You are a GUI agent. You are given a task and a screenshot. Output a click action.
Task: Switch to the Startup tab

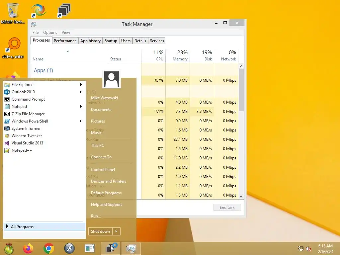tap(111, 41)
